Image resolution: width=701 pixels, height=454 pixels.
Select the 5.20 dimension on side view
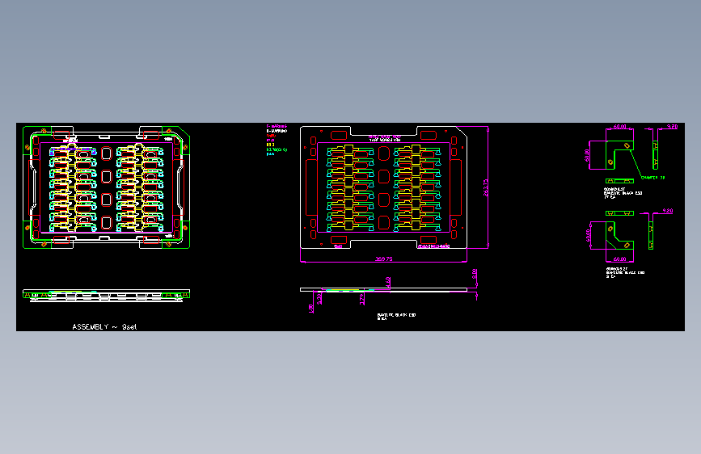[319, 298]
